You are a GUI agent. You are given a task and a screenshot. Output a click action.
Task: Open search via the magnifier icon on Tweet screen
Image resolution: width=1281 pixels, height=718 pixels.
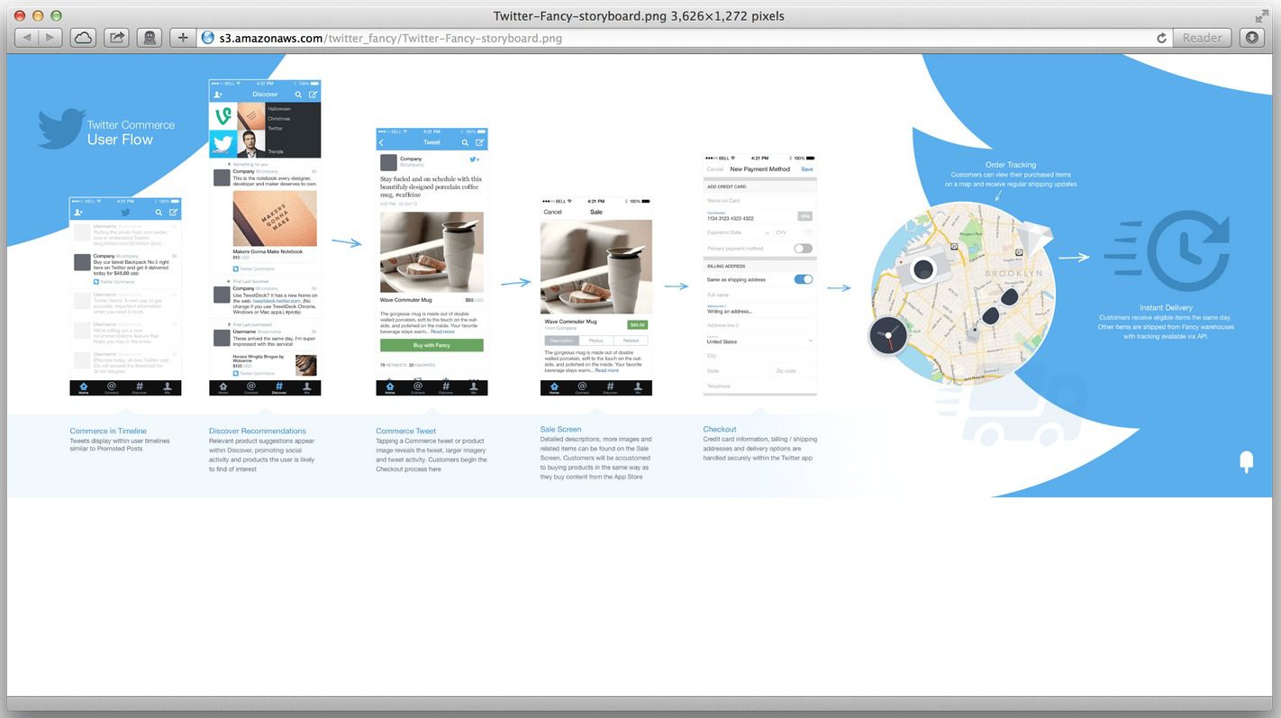click(x=465, y=141)
